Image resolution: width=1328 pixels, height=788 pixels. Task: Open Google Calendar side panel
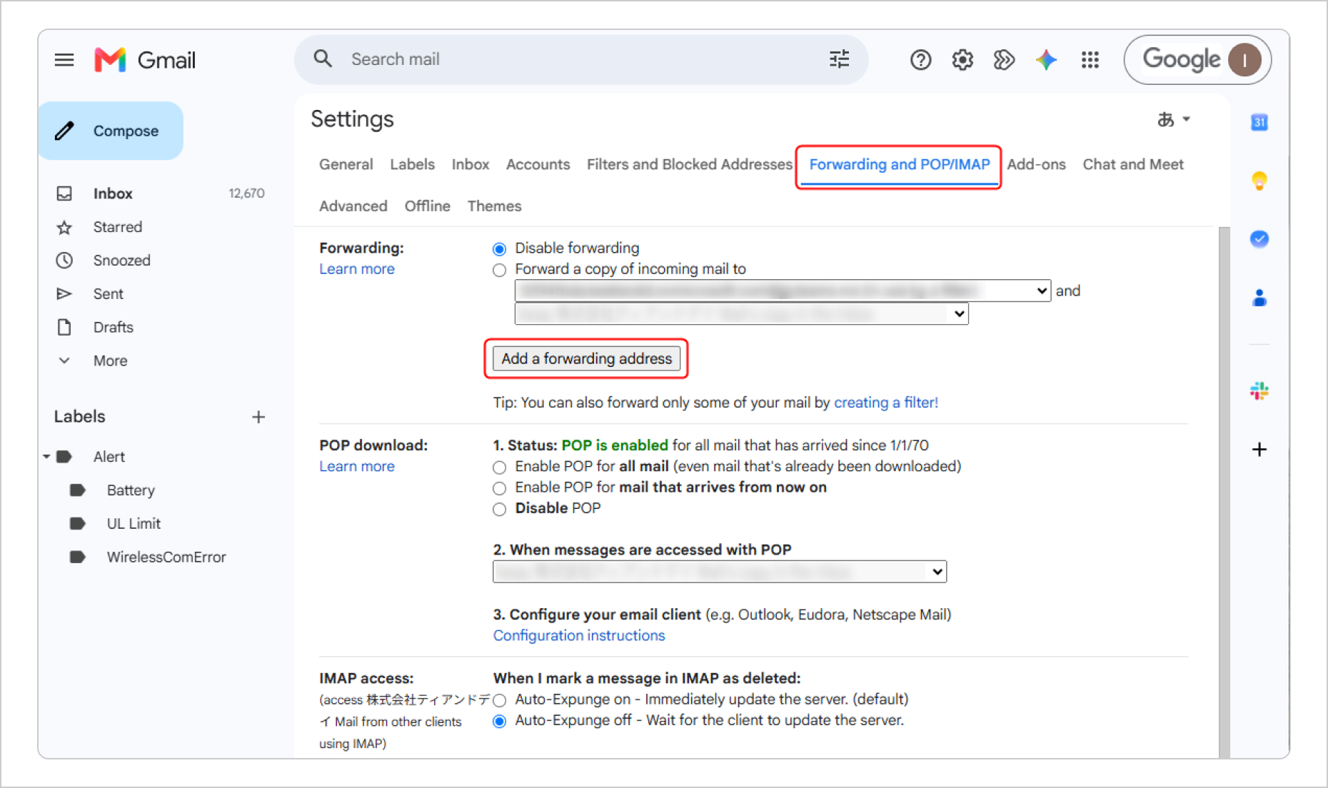(x=1259, y=122)
